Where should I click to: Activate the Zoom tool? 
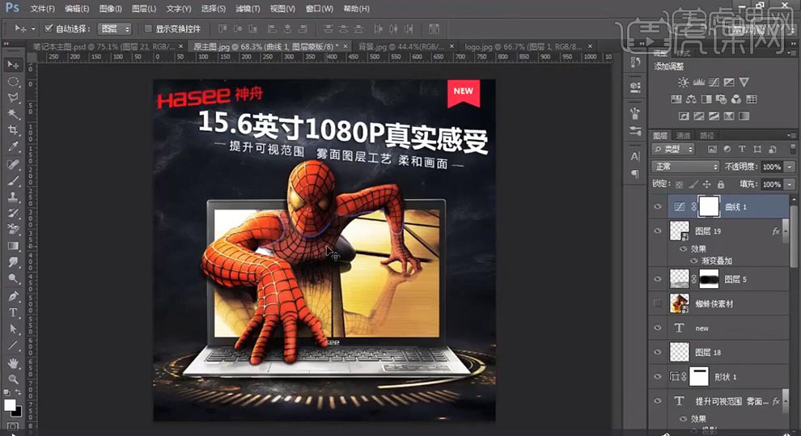pyautogui.click(x=13, y=379)
